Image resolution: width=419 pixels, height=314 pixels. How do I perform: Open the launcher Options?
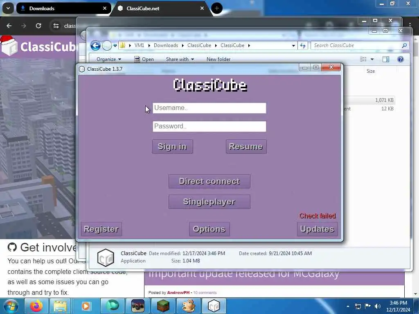[209, 229]
